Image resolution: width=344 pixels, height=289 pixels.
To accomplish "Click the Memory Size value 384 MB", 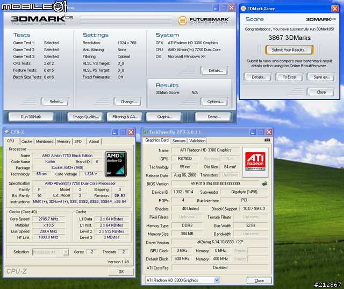I will [187, 234].
